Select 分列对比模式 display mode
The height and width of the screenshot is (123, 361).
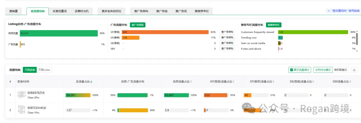(323, 70)
